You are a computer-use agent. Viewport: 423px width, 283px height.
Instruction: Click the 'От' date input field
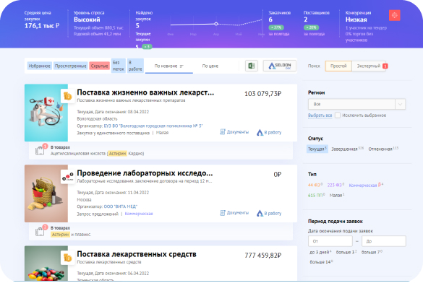[x=330, y=241]
